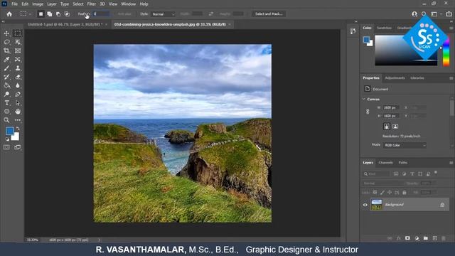Screen dimensions: 455x256
Task: Select the Rectangular Marquee tool in toolbox
Action: [18, 33]
